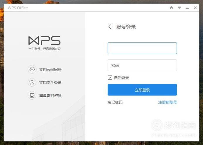Minimize the WPS Office login window
This screenshot has width=203, height=145.
click(187, 8)
